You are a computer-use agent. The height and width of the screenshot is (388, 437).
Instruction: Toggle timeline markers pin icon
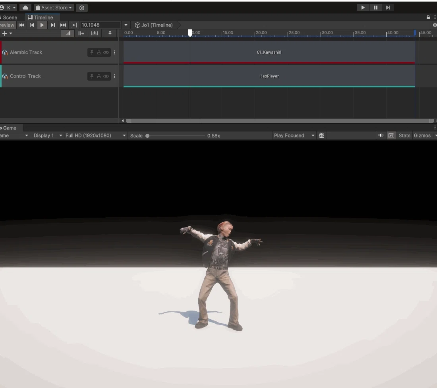[110, 33]
